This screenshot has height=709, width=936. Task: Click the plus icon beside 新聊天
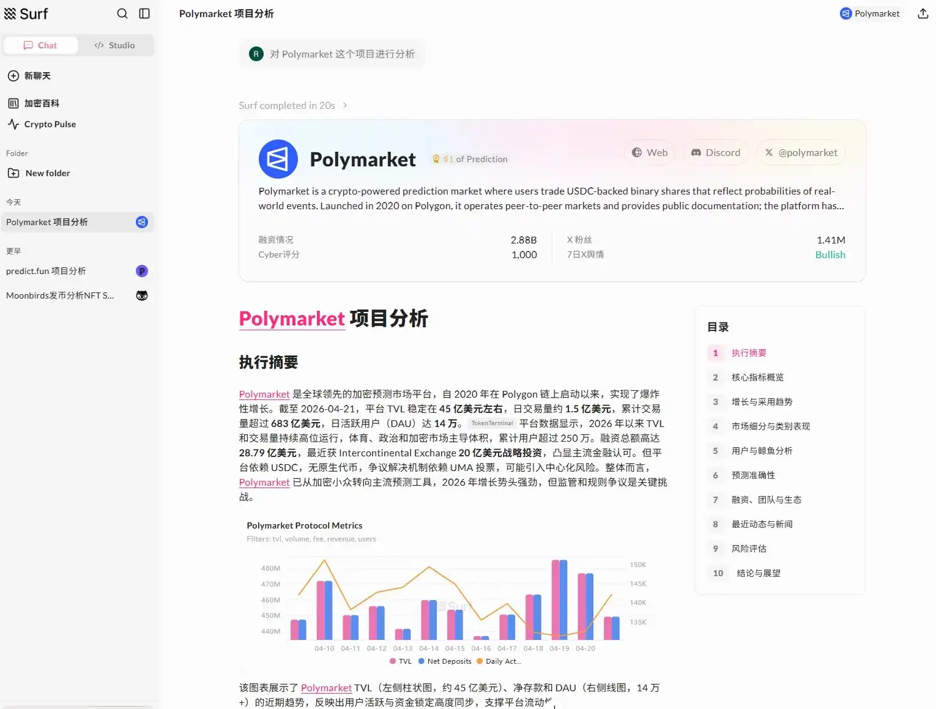13,76
